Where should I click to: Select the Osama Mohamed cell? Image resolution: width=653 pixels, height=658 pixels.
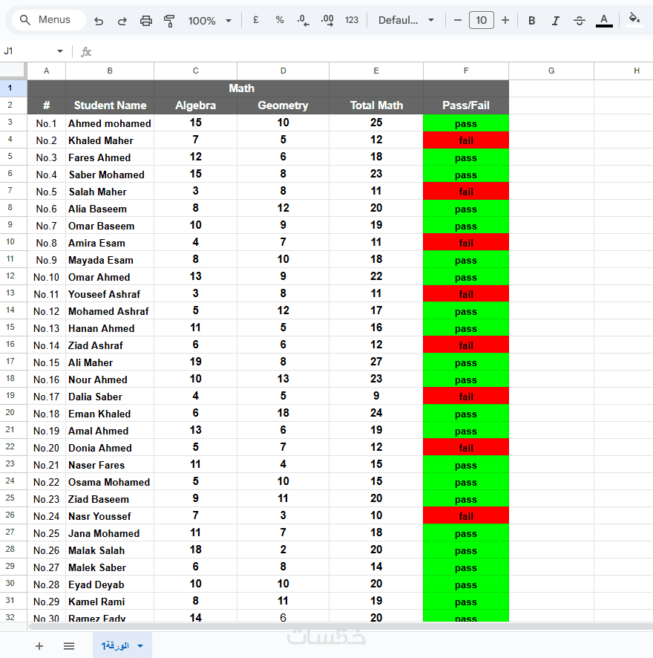point(110,482)
